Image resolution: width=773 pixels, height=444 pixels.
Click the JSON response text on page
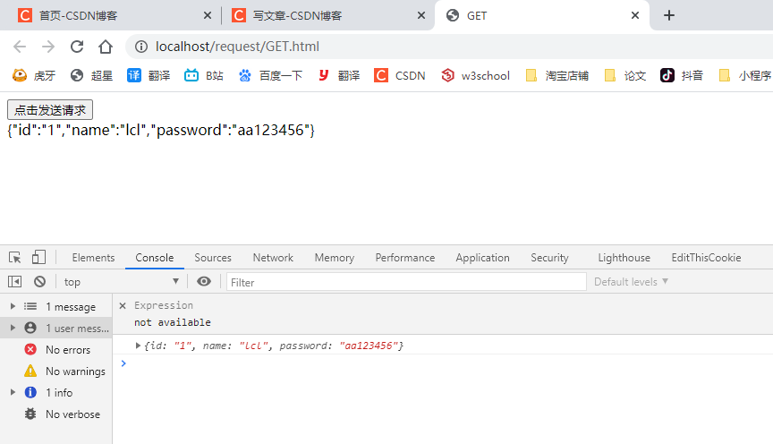(x=161, y=130)
